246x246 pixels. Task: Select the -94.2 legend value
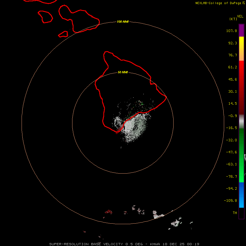click(x=232, y=189)
